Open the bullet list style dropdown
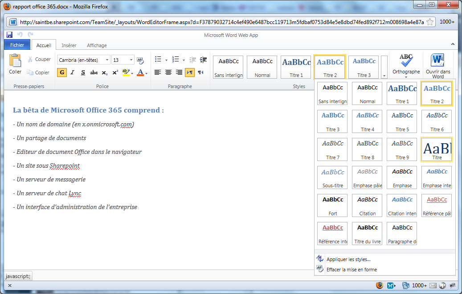The image size is (462, 294). (x=166, y=60)
